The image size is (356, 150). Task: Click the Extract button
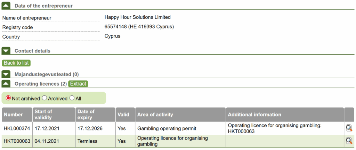78,84
